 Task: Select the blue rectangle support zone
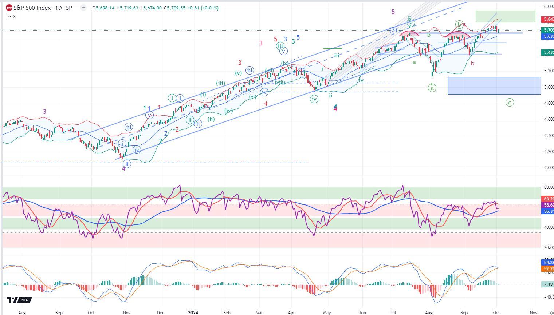click(494, 86)
